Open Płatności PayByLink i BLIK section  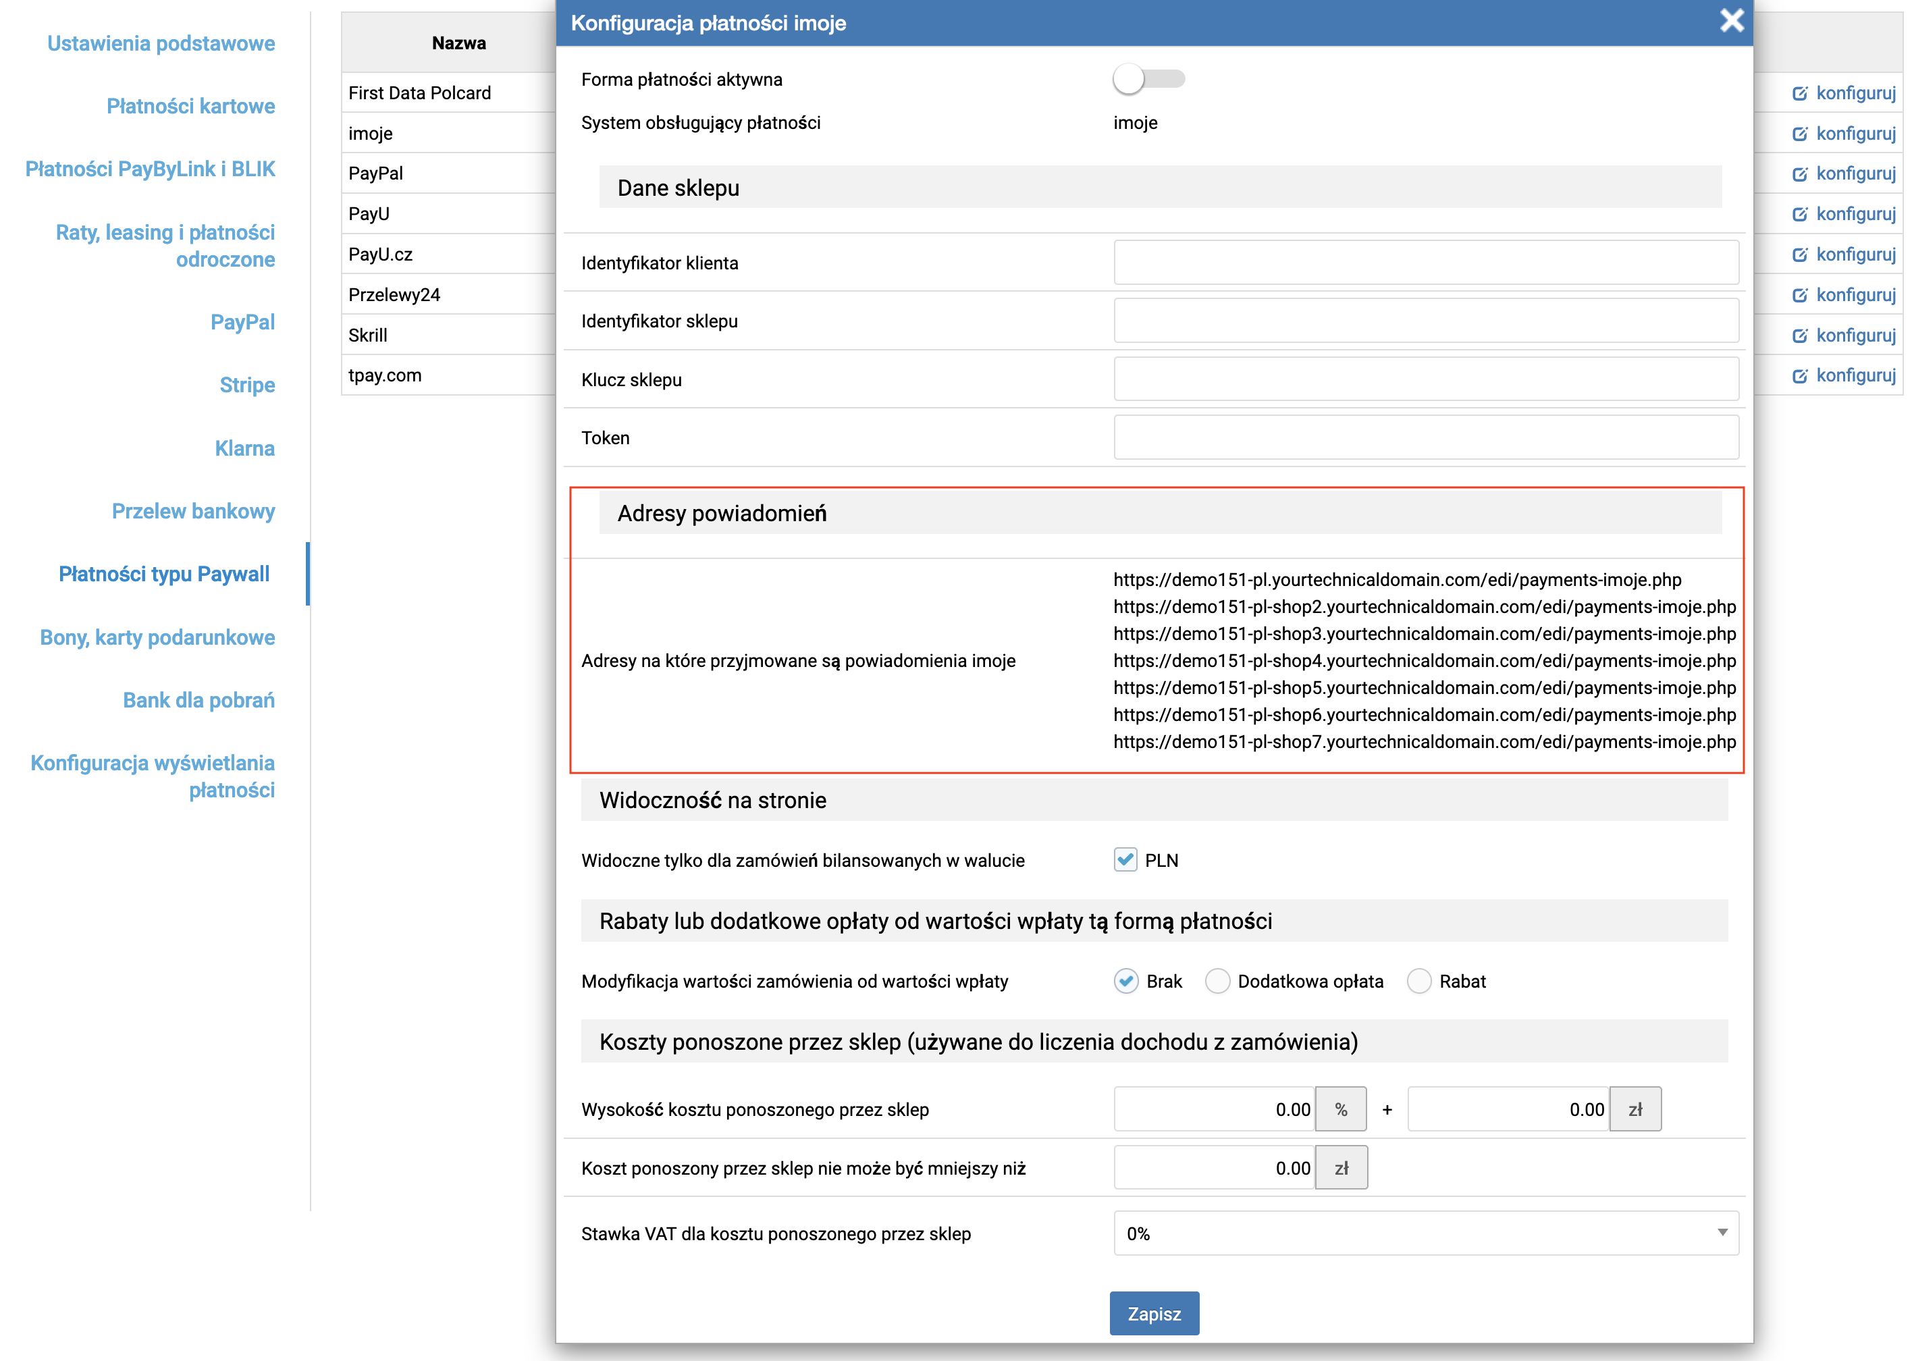point(150,169)
